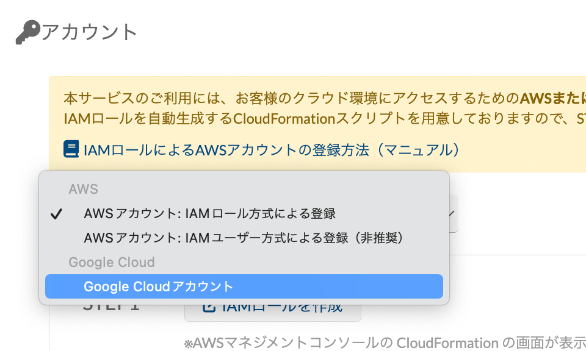Viewport: 586px width, 351px height.
Task: Select the Google Cloudアカウント option
Action: point(244,286)
